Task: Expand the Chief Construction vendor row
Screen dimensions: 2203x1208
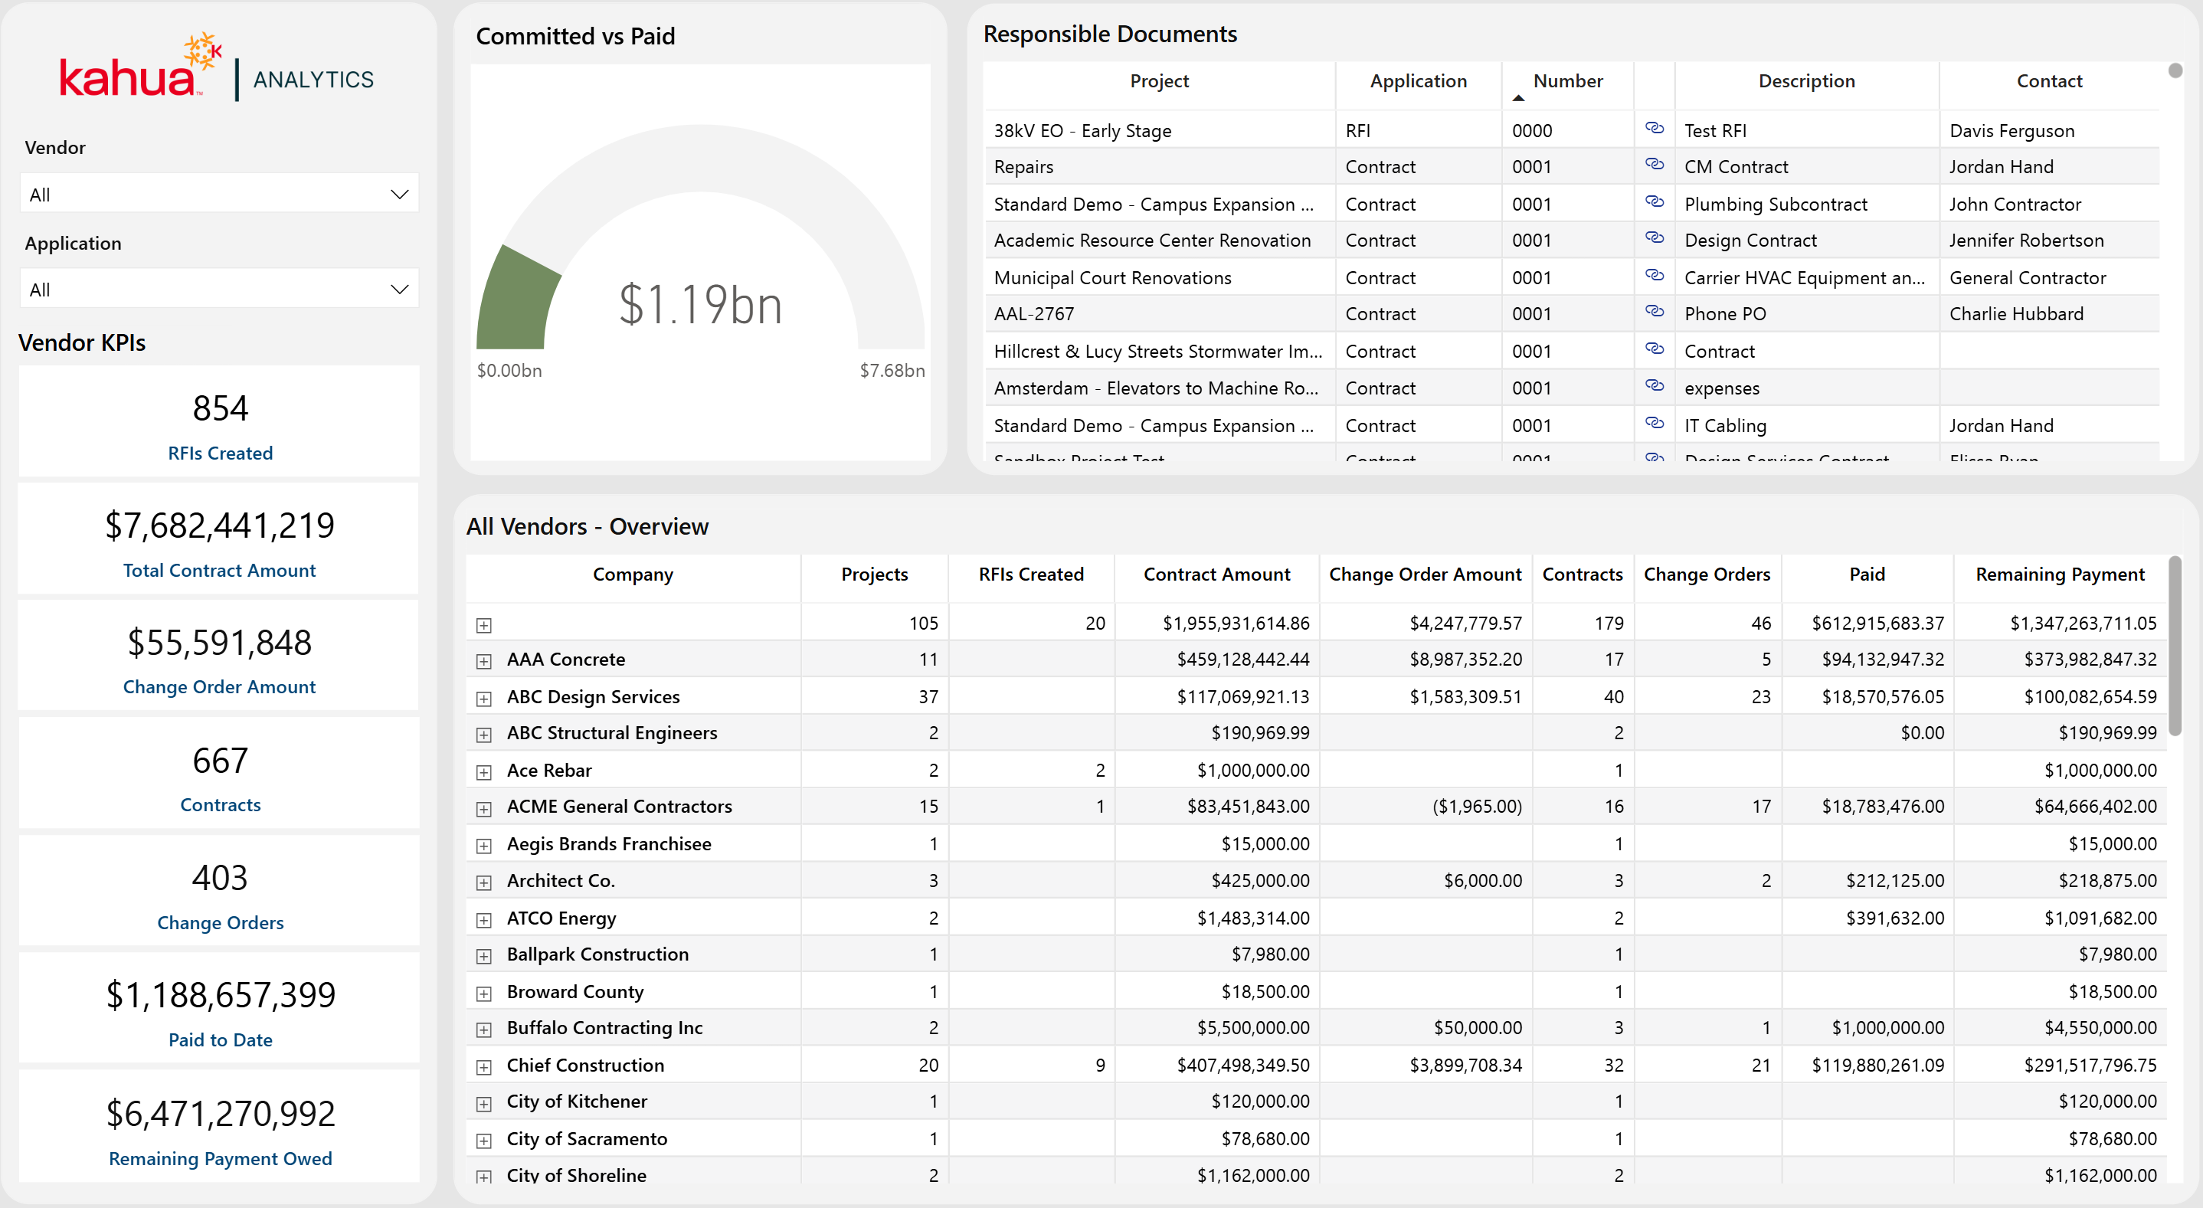Action: pos(484,1067)
